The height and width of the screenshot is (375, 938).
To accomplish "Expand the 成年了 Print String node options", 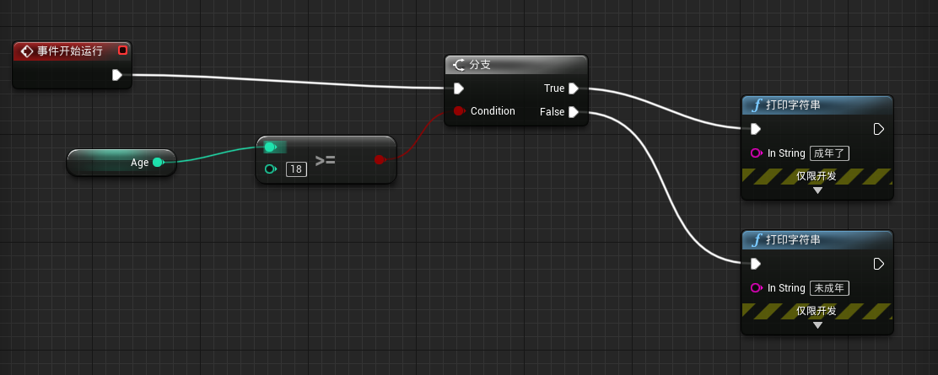I will point(817,190).
